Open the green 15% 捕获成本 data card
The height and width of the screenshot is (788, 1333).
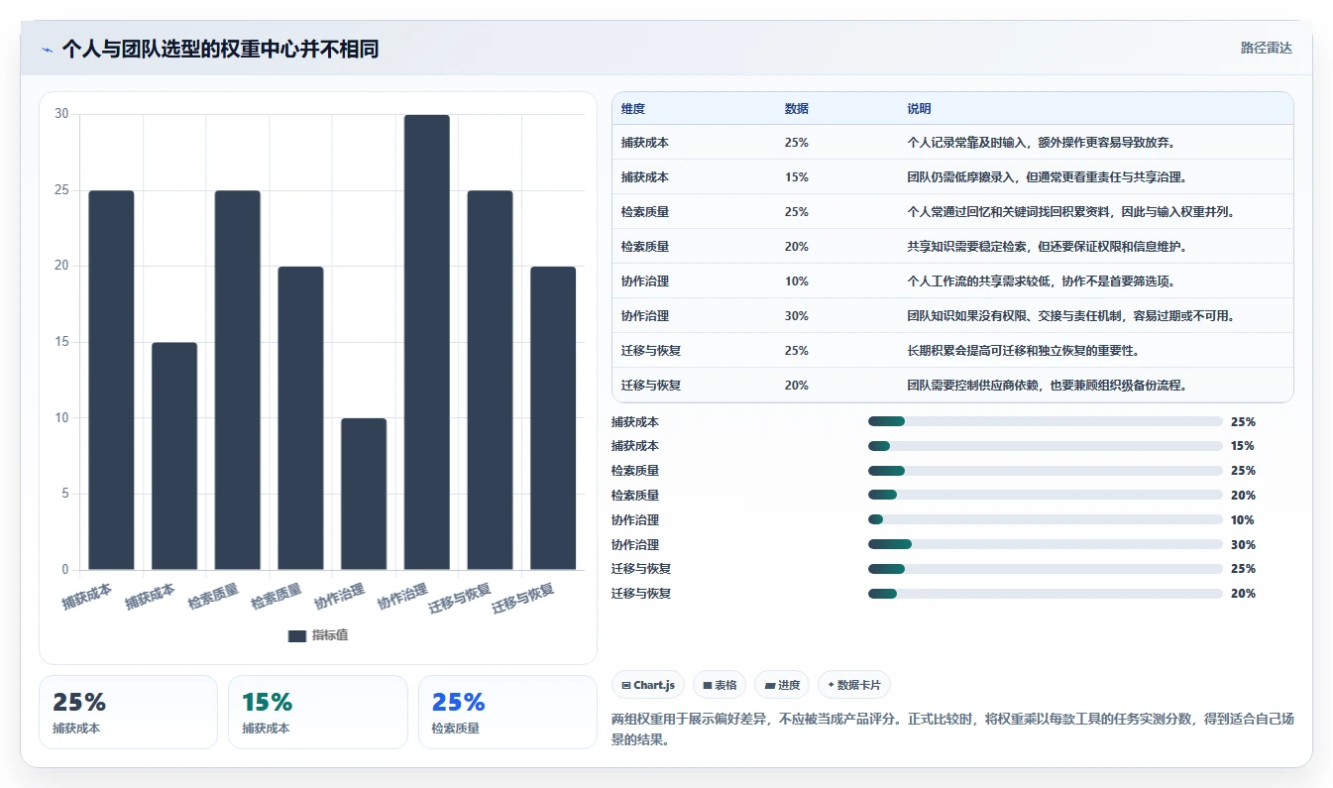[x=318, y=712]
